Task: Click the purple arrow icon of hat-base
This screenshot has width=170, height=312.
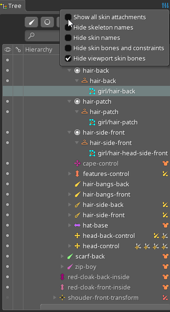Action: tap(77, 226)
